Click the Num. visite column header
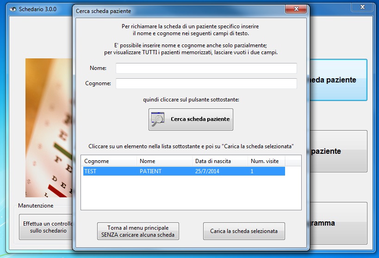The height and width of the screenshot is (258, 379). (266, 161)
